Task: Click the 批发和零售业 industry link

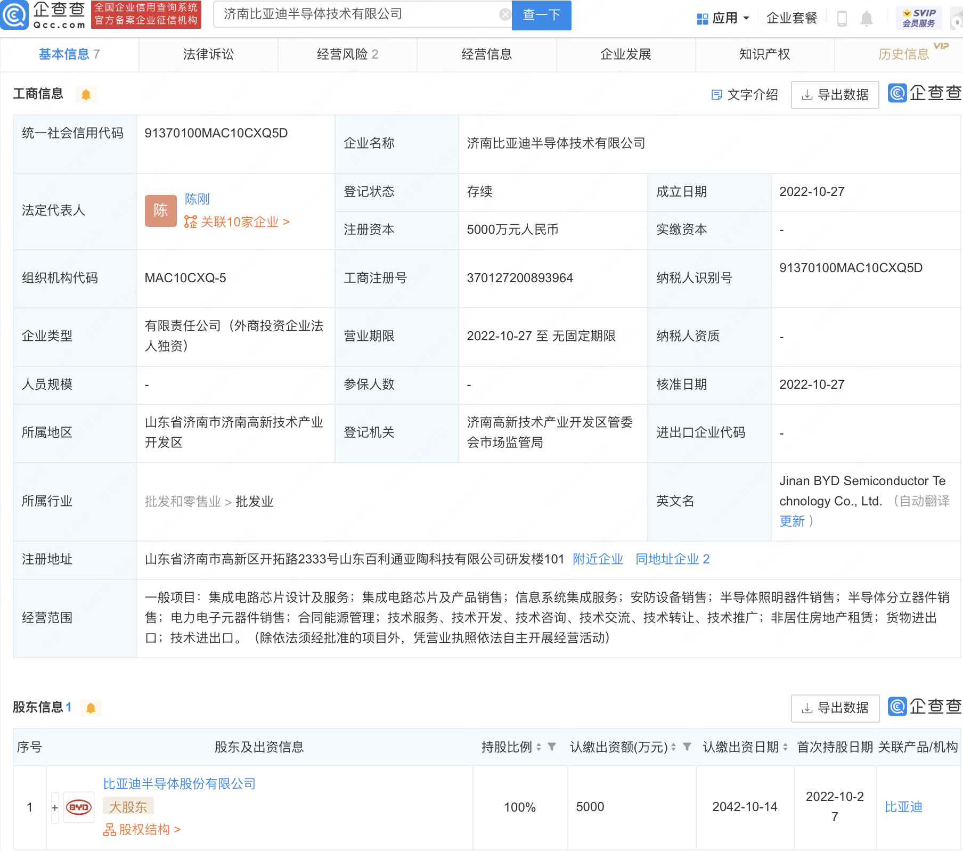Action: [183, 502]
